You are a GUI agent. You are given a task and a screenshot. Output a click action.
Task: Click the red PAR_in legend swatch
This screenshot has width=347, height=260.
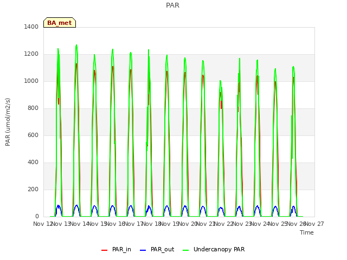(104, 250)
